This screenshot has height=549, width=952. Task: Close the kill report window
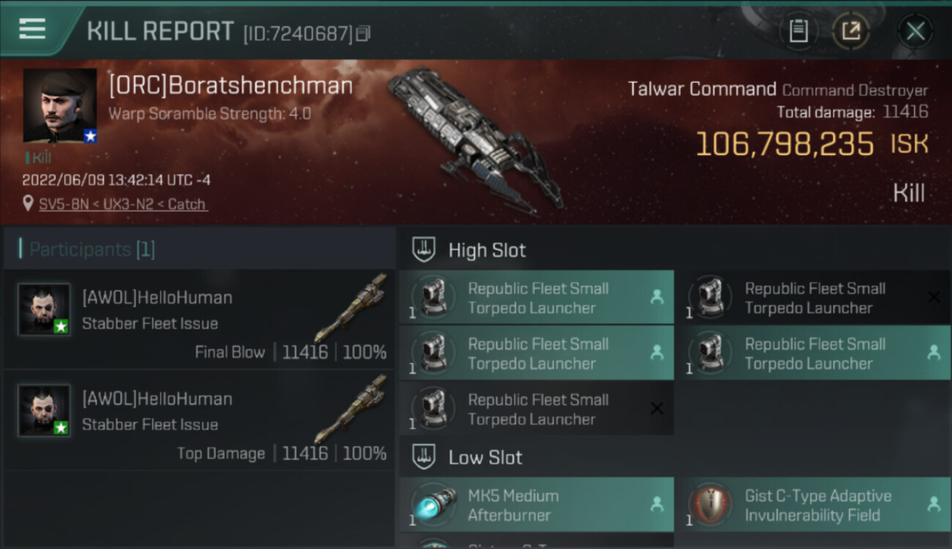[x=915, y=31]
